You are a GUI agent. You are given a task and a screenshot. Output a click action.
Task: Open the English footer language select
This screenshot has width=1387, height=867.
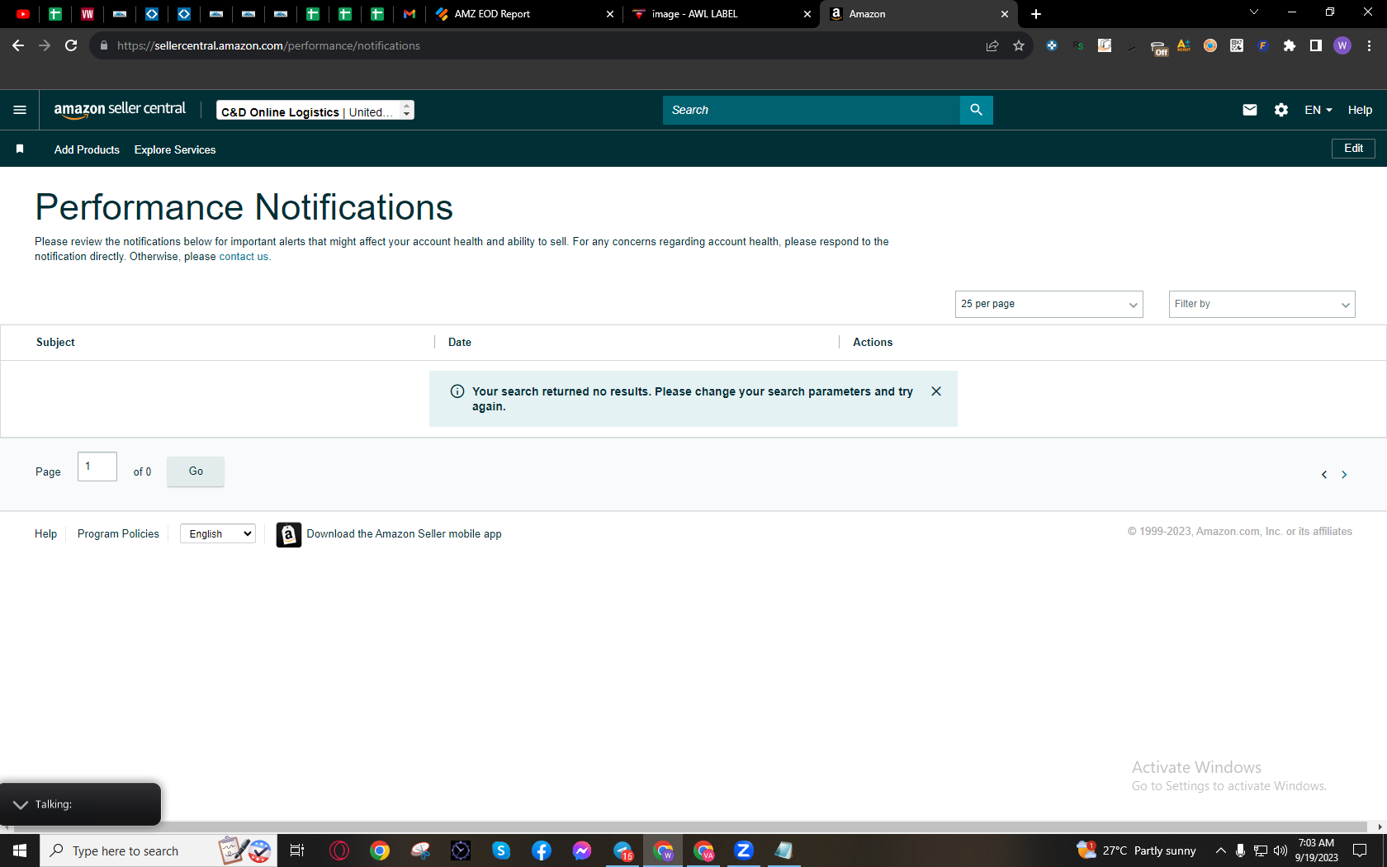click(218, 534)
